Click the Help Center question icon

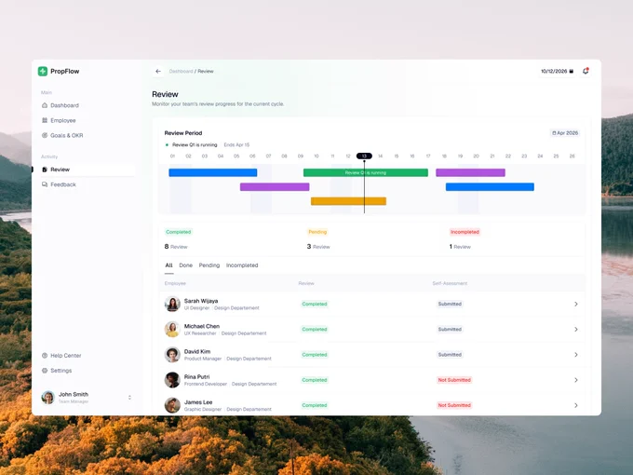(x=45, y=356)
